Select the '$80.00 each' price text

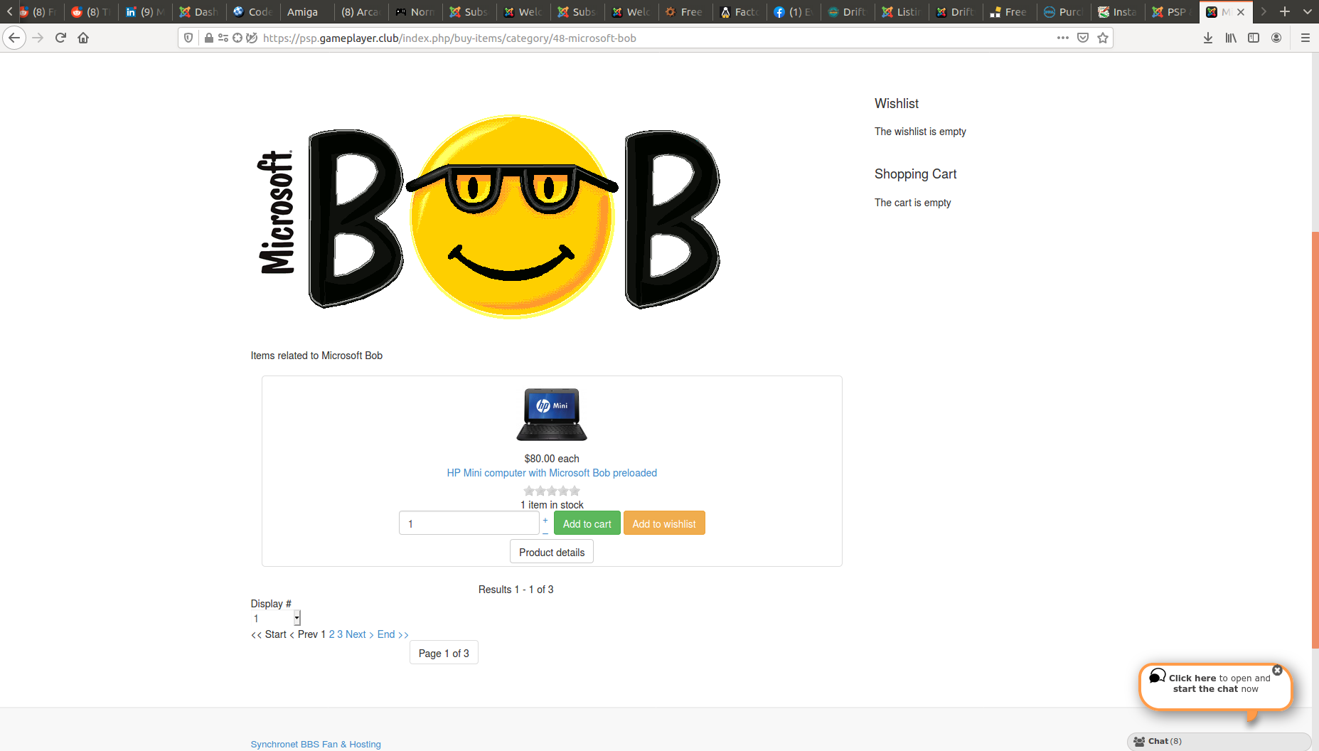[552, 459]
